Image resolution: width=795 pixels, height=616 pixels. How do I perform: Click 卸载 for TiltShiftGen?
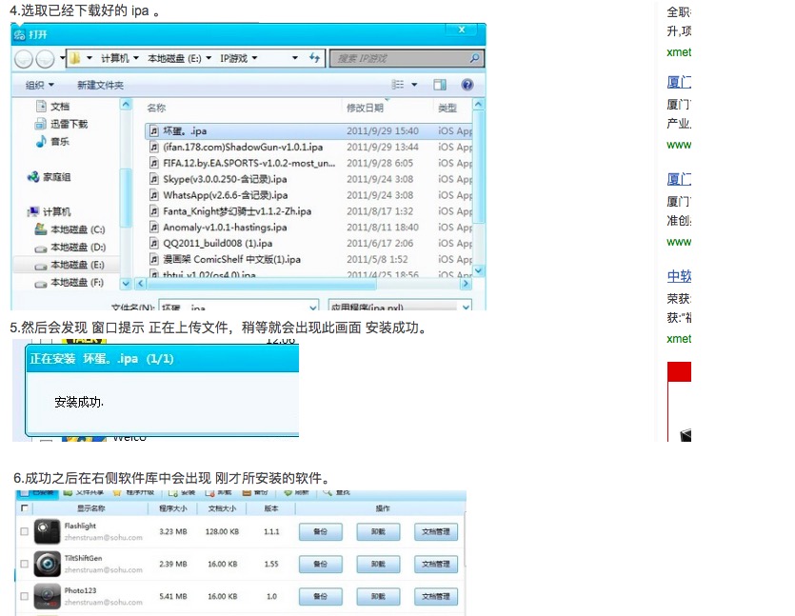378,565
